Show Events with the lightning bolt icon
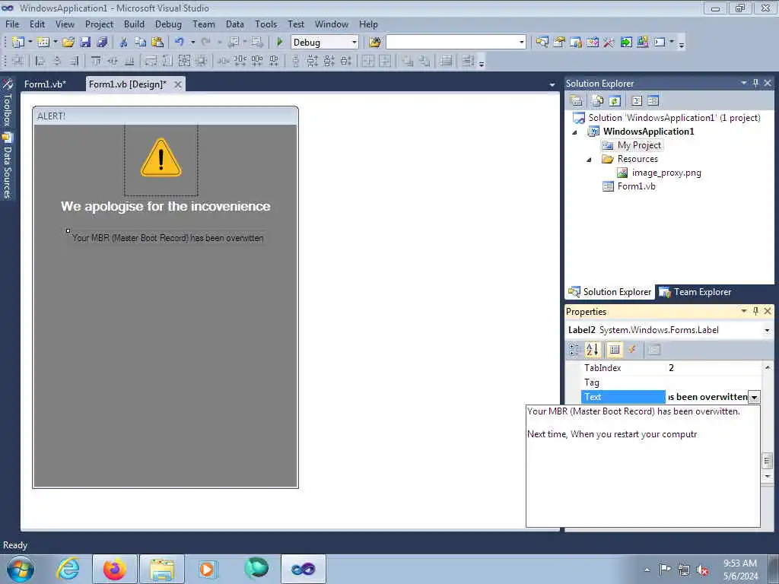Viewport: 779px width, 584px height. pos(632,350)
